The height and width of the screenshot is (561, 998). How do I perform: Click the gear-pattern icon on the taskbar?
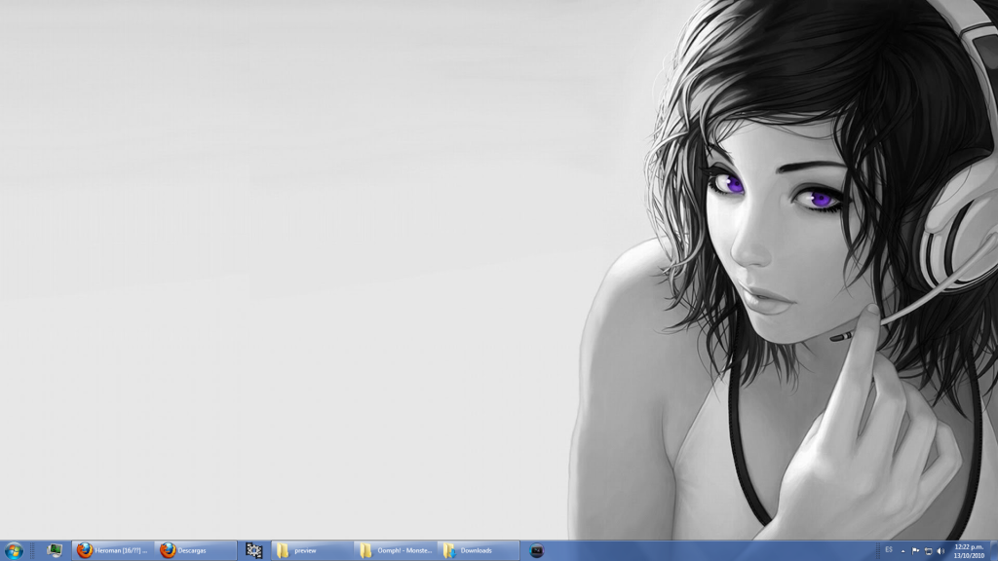[x=254, y=551]
